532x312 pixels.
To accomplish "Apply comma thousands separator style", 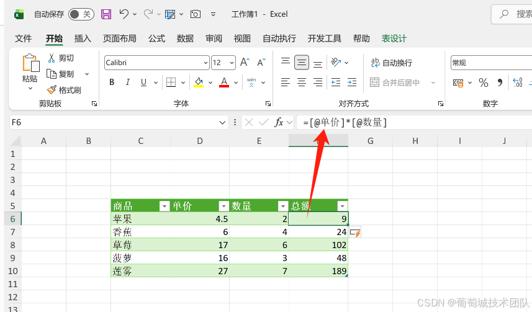I will tap(500, 82).
